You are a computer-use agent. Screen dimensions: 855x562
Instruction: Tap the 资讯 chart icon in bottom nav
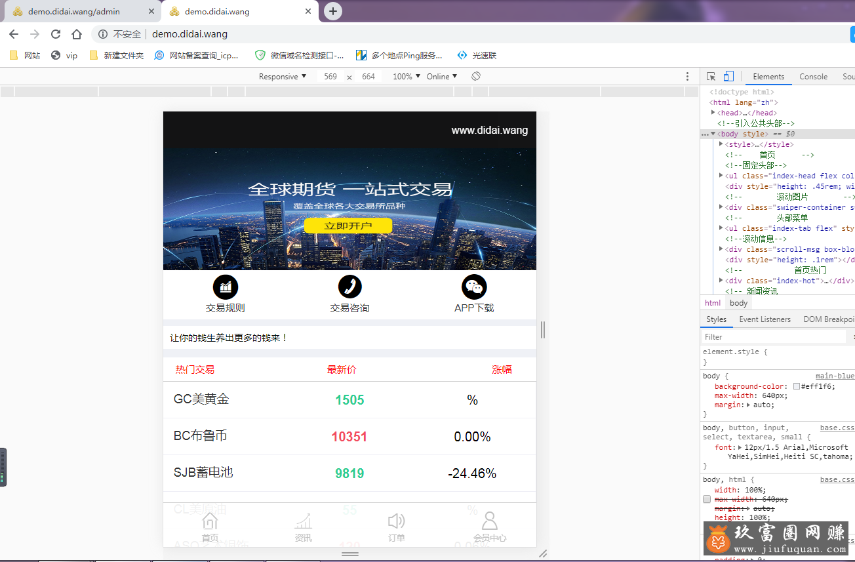point(304,521)
